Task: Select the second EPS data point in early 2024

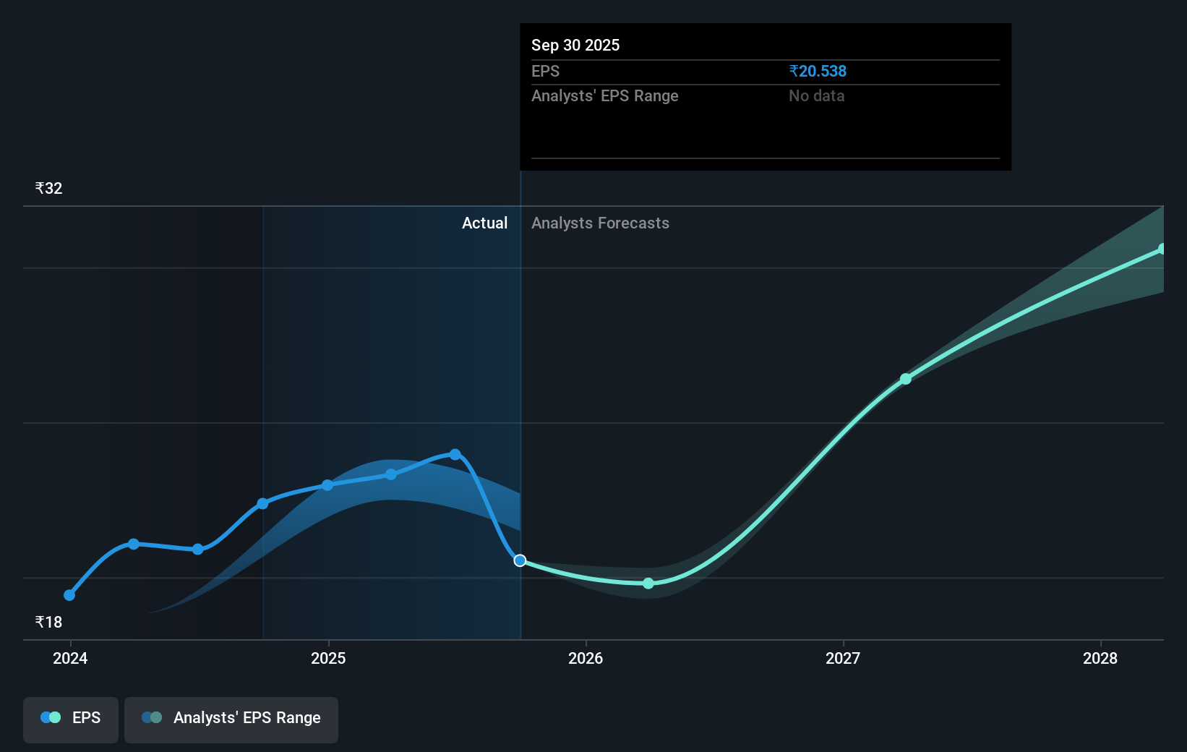Action: point(134,544)
